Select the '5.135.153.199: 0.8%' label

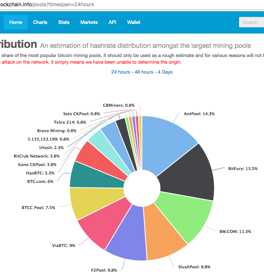[49, 139]
